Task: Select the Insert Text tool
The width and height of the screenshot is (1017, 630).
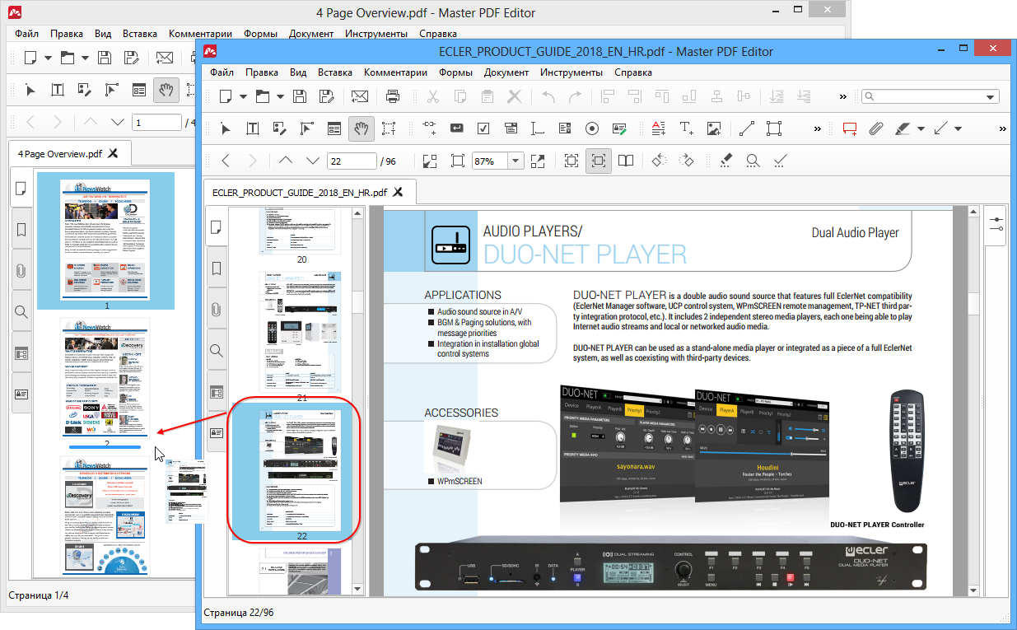Action: [x=686, y=128]
